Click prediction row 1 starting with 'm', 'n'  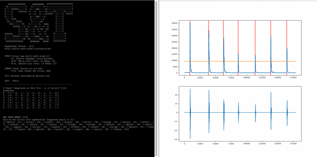coord(31,95)
